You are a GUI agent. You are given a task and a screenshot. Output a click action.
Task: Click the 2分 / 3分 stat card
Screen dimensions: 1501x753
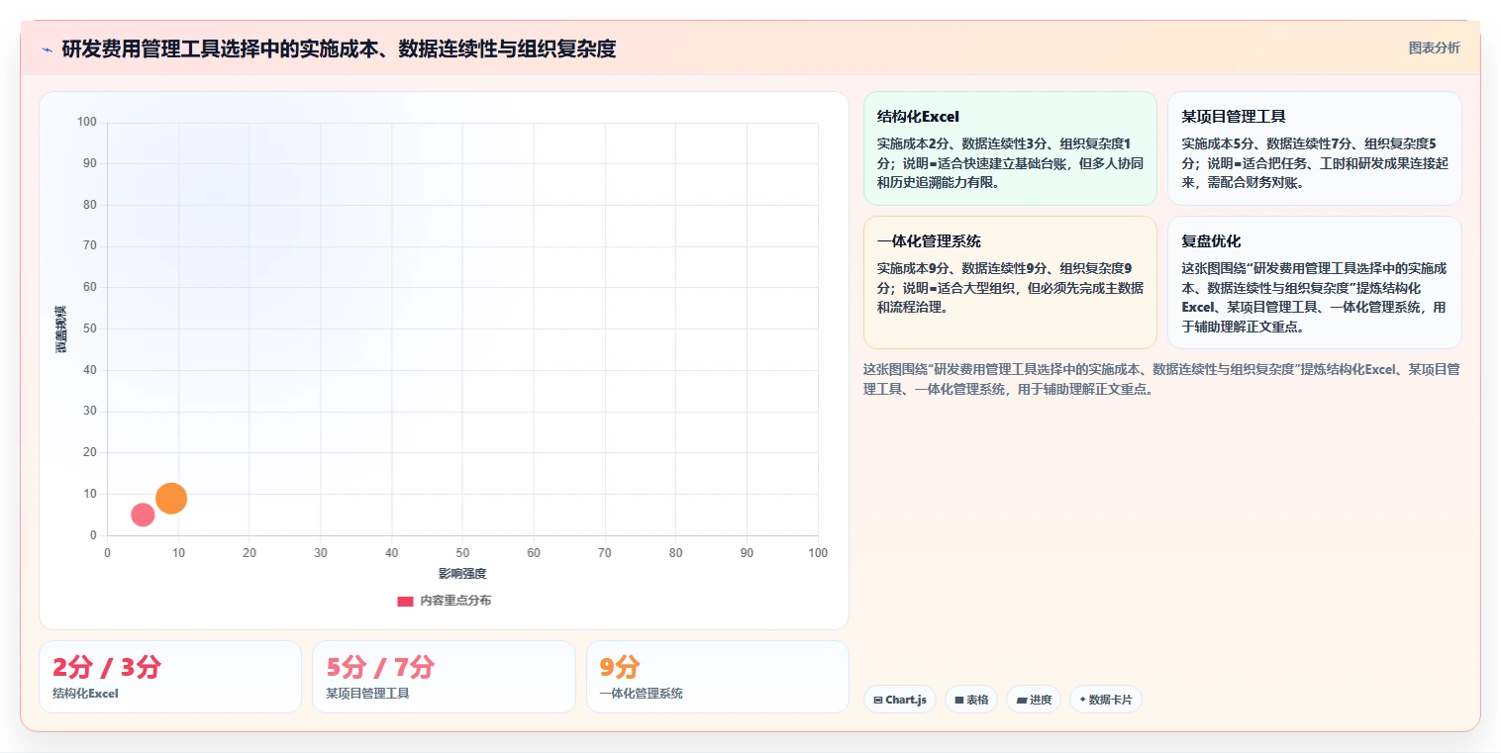click(170, 677)
